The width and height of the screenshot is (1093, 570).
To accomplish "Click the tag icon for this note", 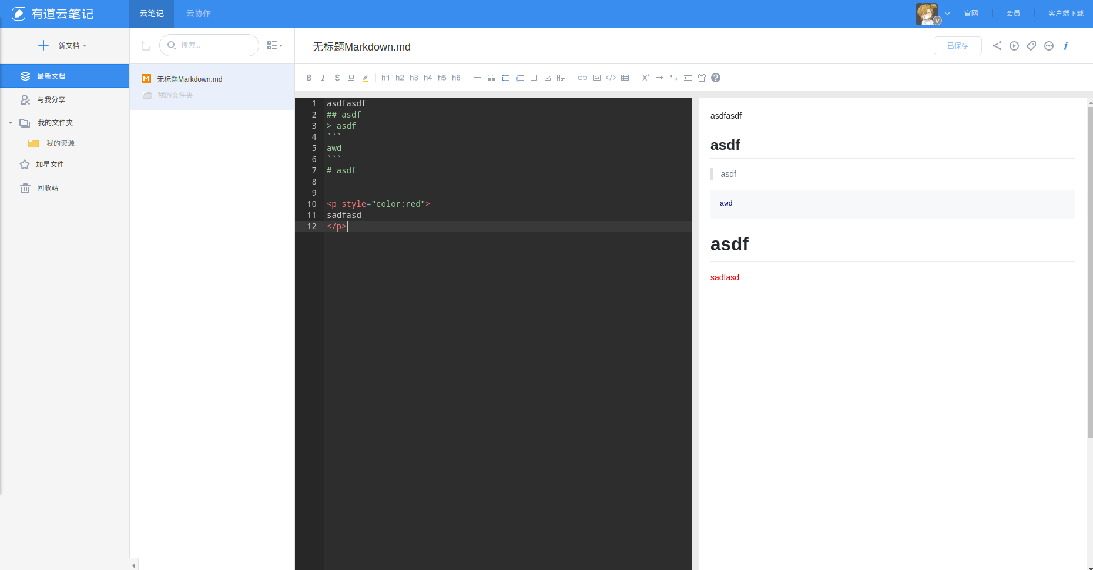I will pos(1031,46).
